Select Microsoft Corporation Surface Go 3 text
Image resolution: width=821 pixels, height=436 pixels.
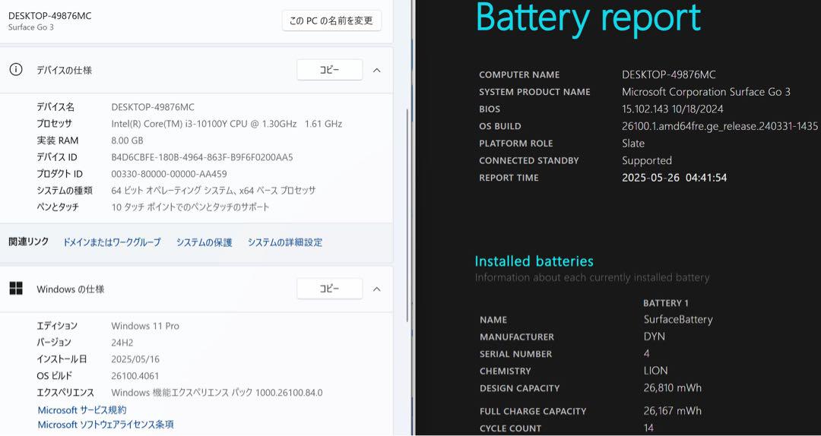(705, 92)
